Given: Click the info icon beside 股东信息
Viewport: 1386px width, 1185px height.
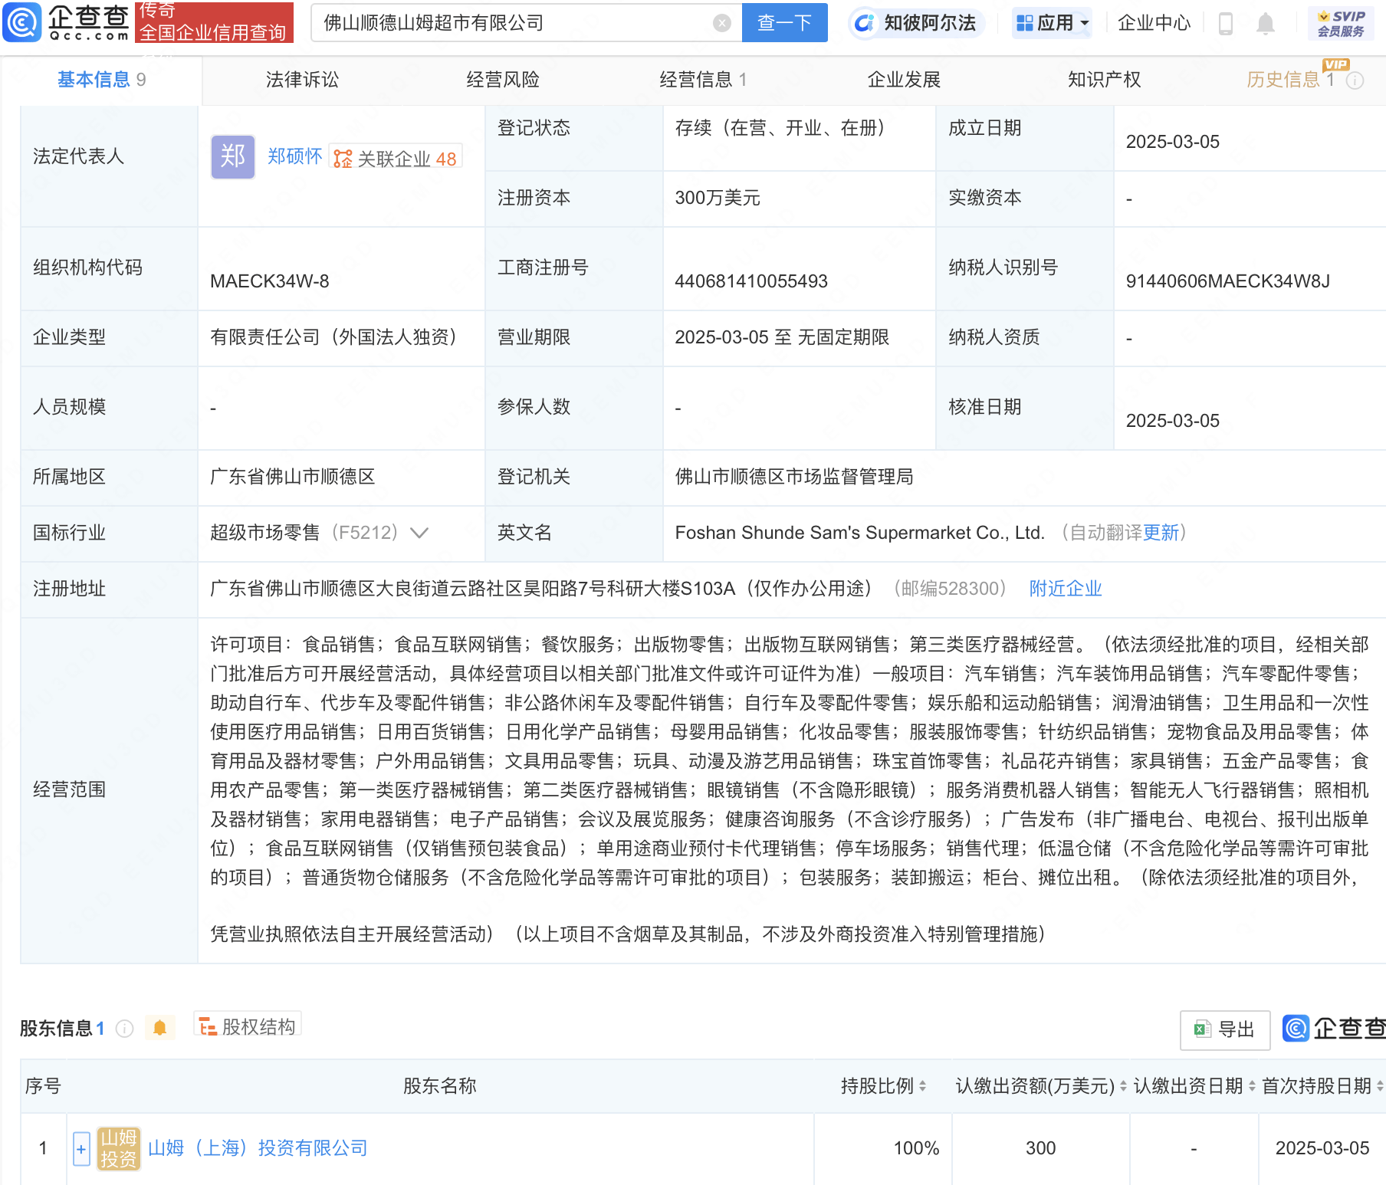Looking at the screenshot, I should [x=124, y=1029].
